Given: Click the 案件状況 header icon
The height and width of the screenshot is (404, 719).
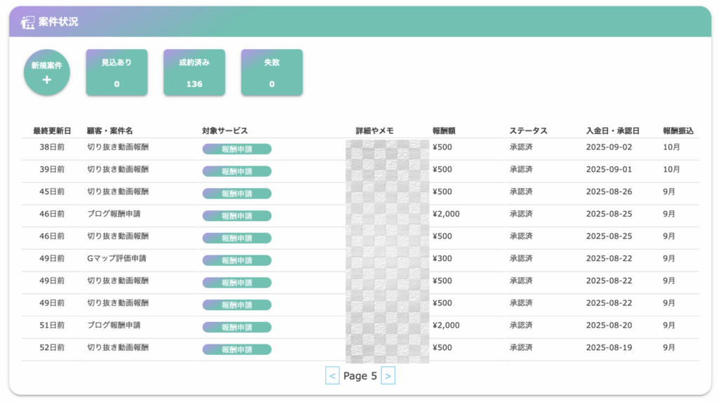Looking at the screenshot, I should click(x=28, y=22).
